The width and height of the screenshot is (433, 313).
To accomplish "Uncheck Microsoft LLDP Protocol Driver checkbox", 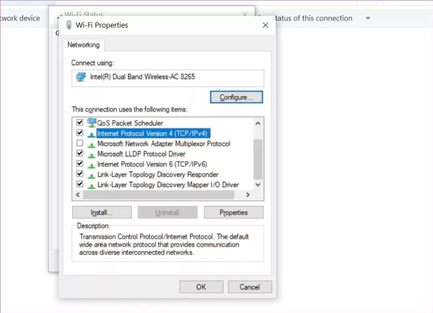I will tap(80, 153).
